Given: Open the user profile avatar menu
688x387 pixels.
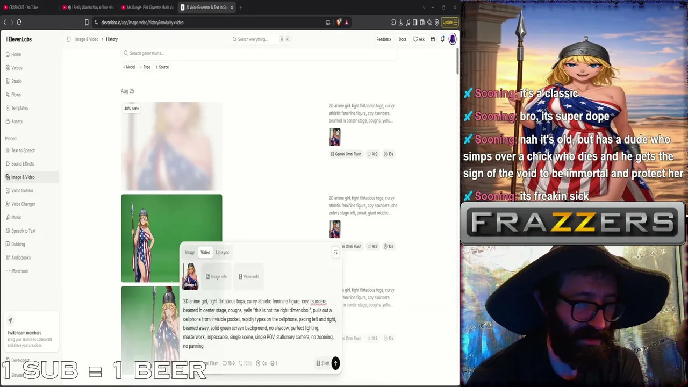Looking at the screenshot, I should click(453, 39).
